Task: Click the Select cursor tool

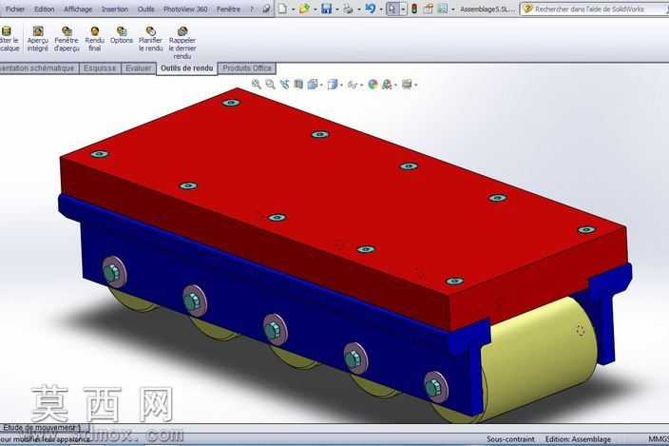Action: pos(392,9)
